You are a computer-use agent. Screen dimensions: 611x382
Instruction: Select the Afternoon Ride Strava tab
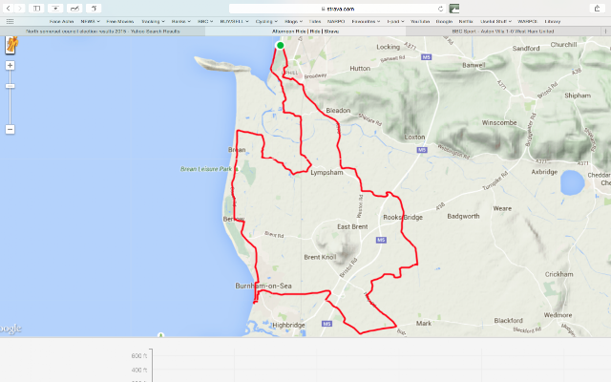pyautogui.click(x=305, y=32)
